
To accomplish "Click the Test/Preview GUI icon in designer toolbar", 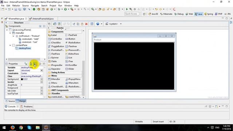I will click(x=50, y=24).
